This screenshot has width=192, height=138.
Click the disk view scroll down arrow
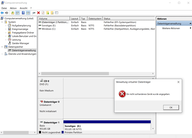[x=153, y=128]
